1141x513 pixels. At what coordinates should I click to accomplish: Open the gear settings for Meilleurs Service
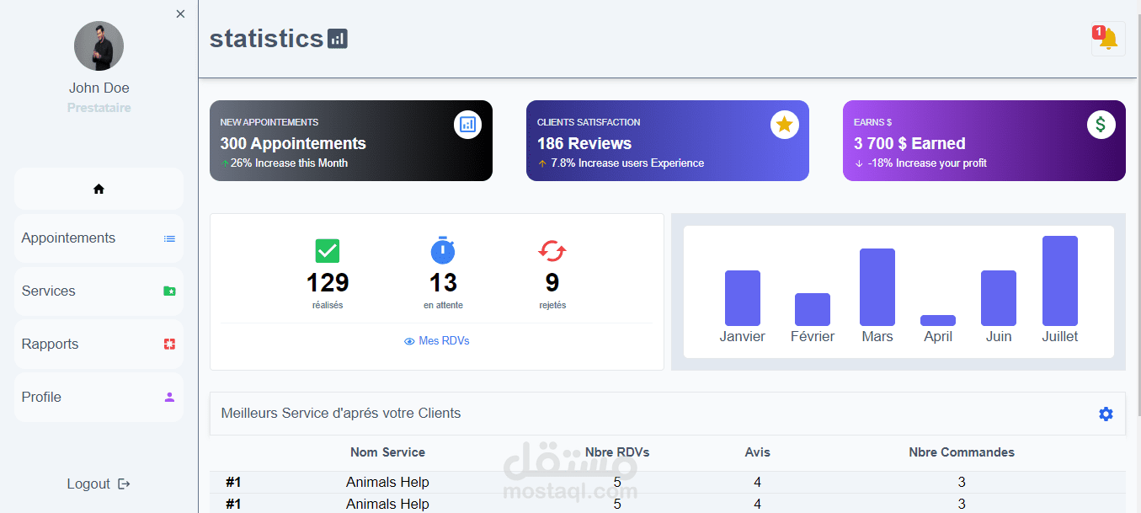(x=1106, y=414)
